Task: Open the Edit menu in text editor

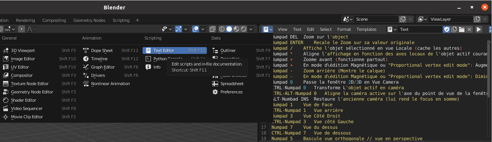Action: coord(310,29)
